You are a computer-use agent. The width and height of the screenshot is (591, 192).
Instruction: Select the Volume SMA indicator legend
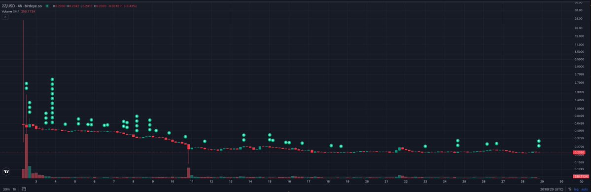10,12
